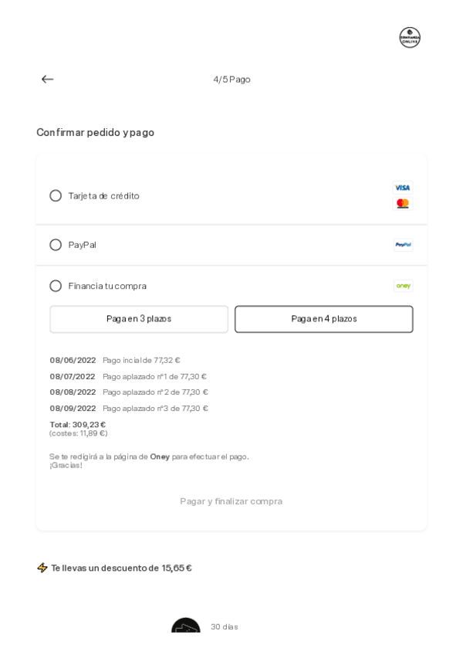Click the lightning bolt discount icon
463x655 pixels.
pos(42,568)
